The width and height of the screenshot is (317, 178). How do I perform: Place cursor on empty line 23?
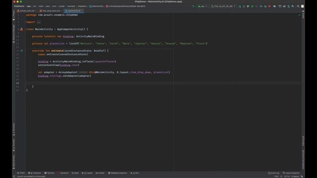[x=163, y=83]
